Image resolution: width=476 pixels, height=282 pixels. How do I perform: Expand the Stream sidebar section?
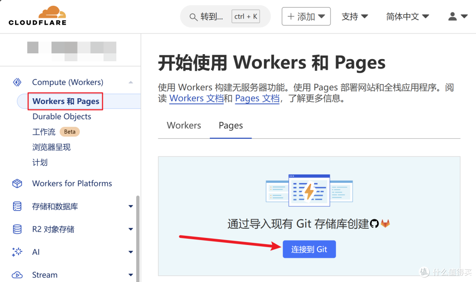(x=130, y=275)
